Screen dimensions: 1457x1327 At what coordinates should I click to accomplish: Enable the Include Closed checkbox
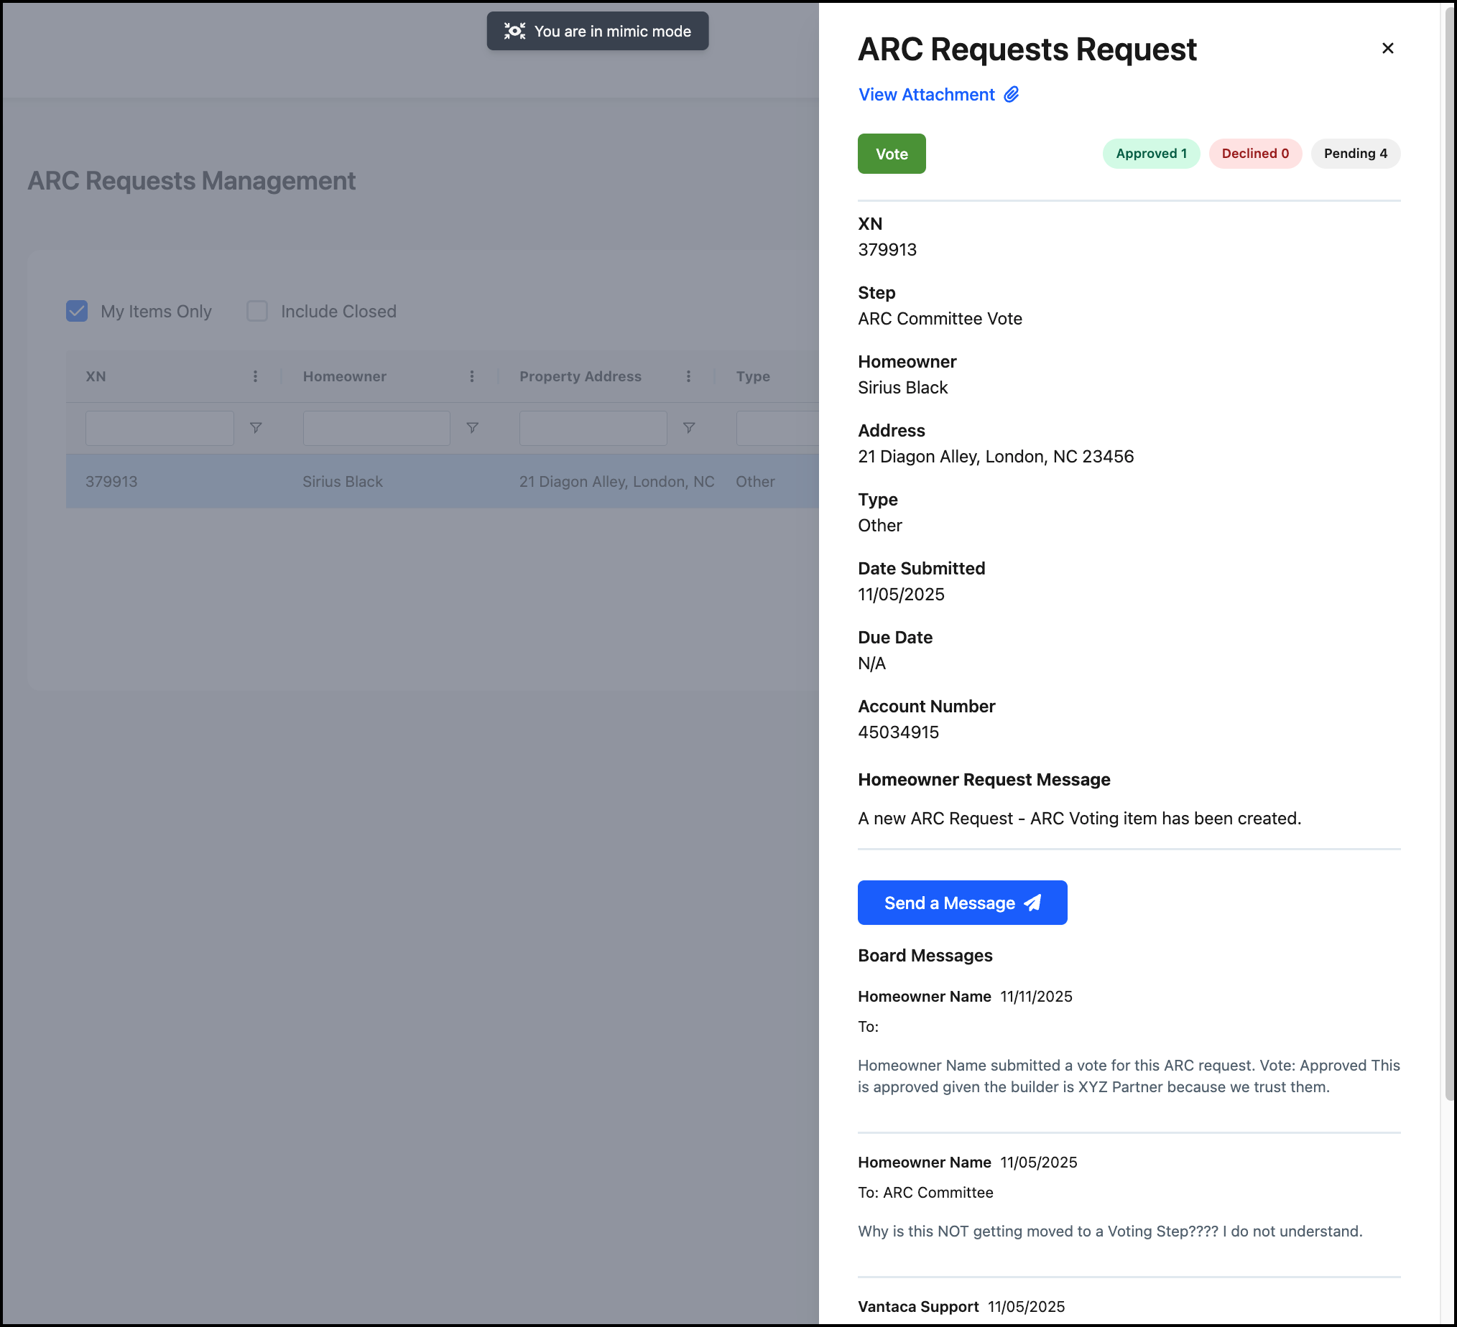(257, 312)
